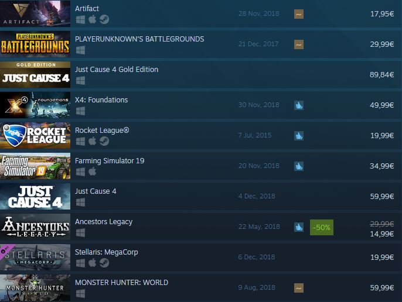Click the positive review thumbs-up for X4: Foundations
The width and height of the screenshot is (402, 302).
point(299,105)
